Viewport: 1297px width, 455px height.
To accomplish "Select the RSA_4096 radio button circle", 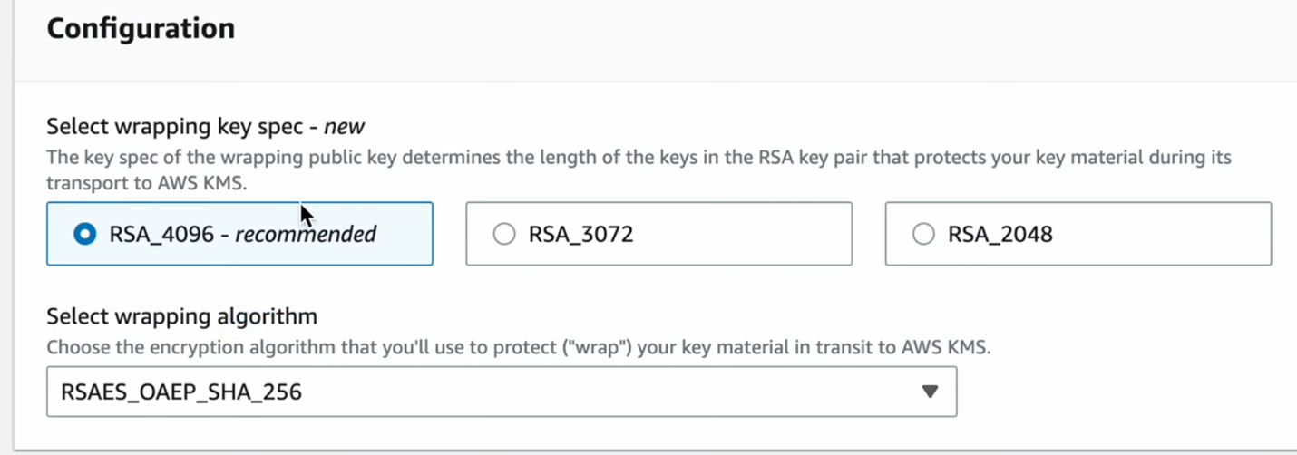I will coord(84,234).
